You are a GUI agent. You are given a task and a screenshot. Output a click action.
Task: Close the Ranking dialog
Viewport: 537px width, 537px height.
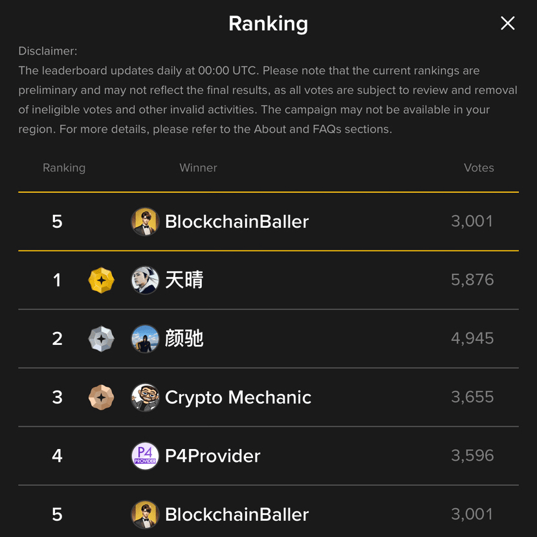coord(508,23)
